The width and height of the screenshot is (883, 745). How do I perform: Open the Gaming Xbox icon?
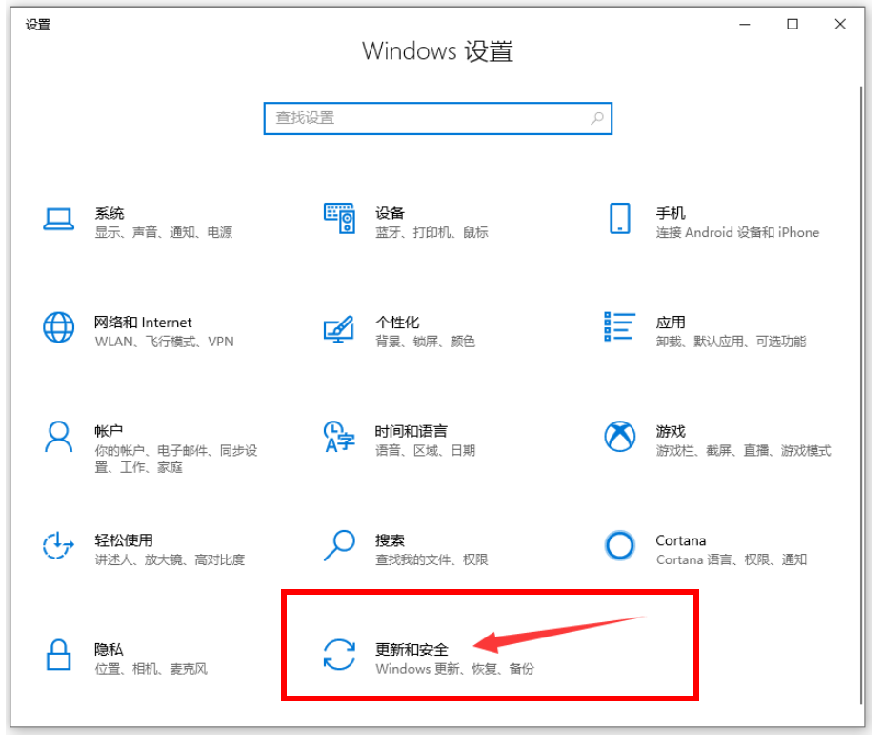[x=619, y=437]
